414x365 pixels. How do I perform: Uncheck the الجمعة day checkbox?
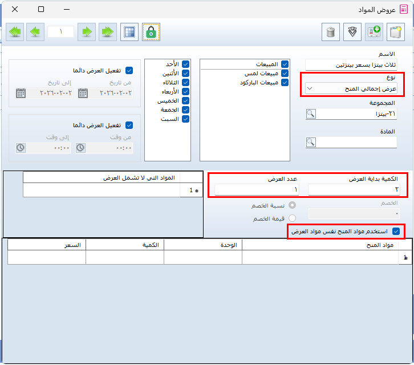point(185,110)
